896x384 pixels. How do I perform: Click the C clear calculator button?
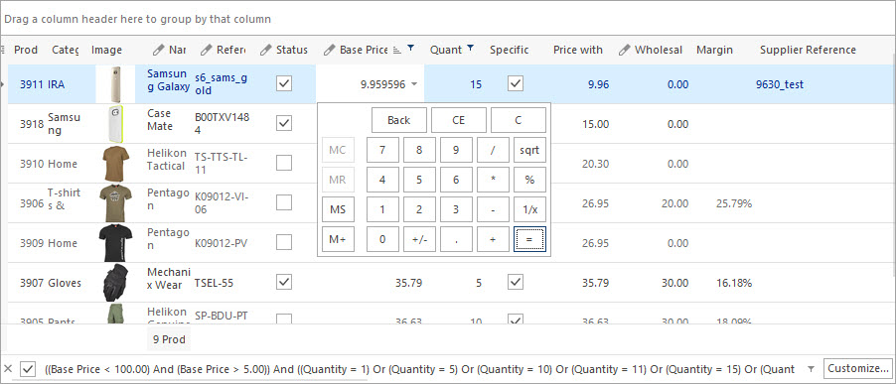[519, 120]
